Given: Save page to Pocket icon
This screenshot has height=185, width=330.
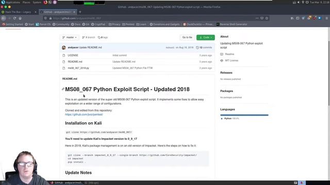Looking at the screenshot, I should (262, 18).
